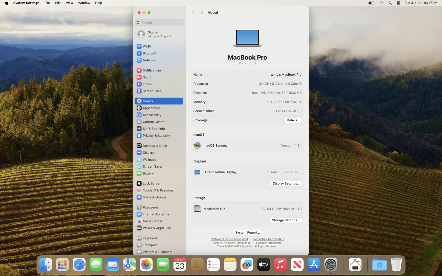Launch Safari from the Dock

pos(79,265)
